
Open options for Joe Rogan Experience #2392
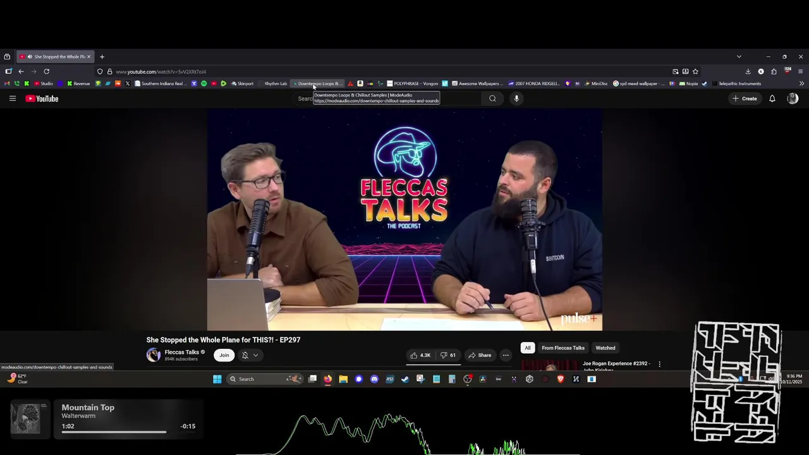point(659,364)
